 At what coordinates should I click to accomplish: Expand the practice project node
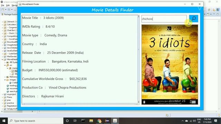coord(2,103)
